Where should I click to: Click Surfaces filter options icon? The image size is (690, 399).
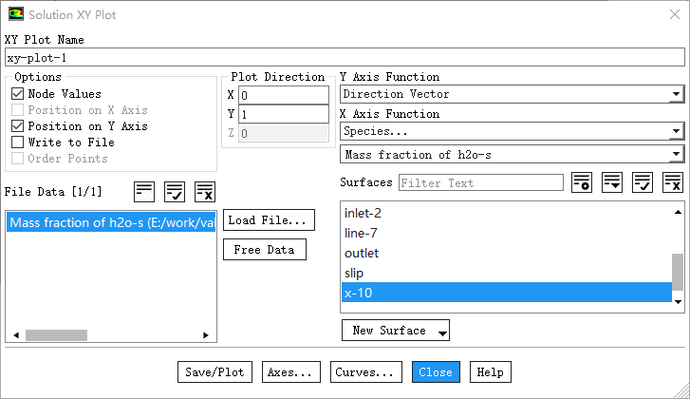pyautogui.click(x=582, y=182)
